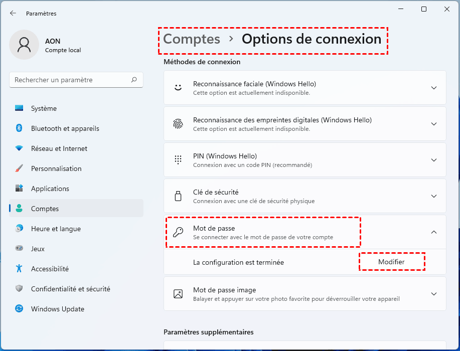Click the Réseau et Internet wifi icon
Image resolution: width=460 pixels, height=351 pixels.
pyautogui.click(x=19, y=148)
